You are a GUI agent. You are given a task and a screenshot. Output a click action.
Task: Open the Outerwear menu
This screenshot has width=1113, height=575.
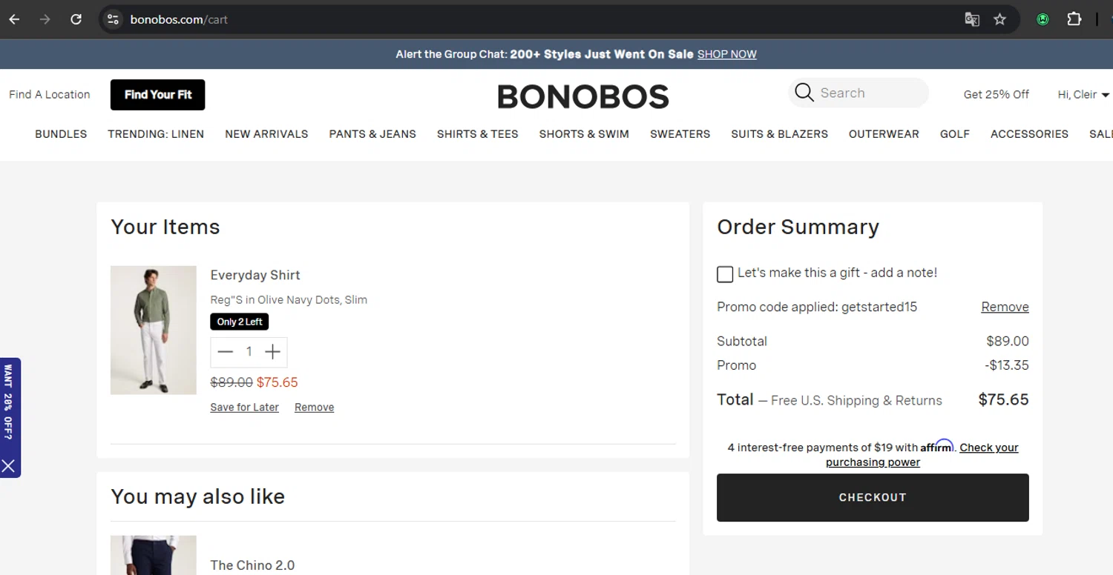(x=884, y=134)
